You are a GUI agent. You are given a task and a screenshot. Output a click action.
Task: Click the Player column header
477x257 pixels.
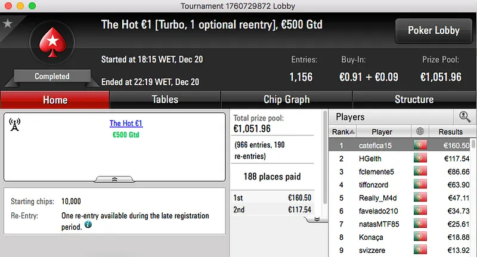[382, 132]
